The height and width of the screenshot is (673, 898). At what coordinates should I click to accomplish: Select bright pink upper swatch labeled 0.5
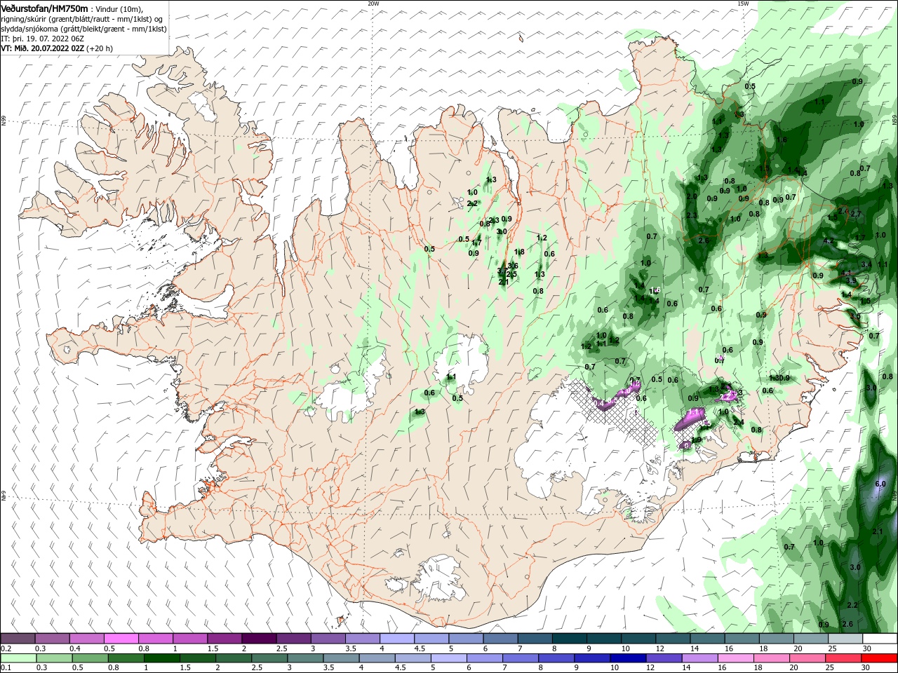[x=121, y=639]
